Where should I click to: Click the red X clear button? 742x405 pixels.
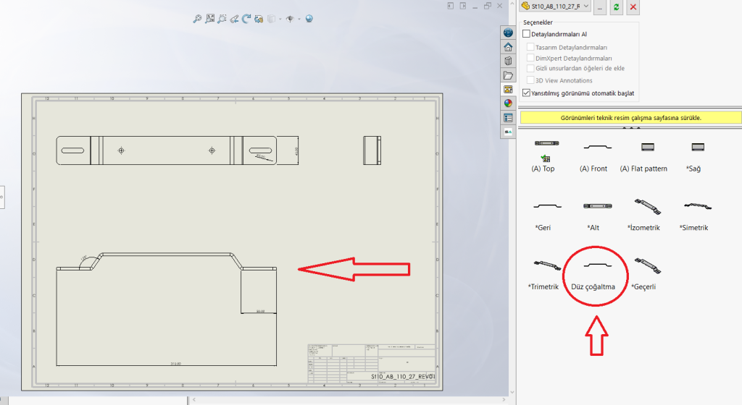click(x=633, y=7)
